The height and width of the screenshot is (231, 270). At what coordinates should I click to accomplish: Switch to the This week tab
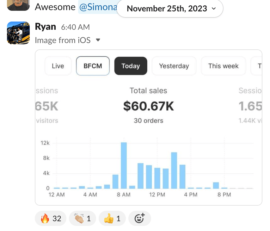[x=223, y=66]
